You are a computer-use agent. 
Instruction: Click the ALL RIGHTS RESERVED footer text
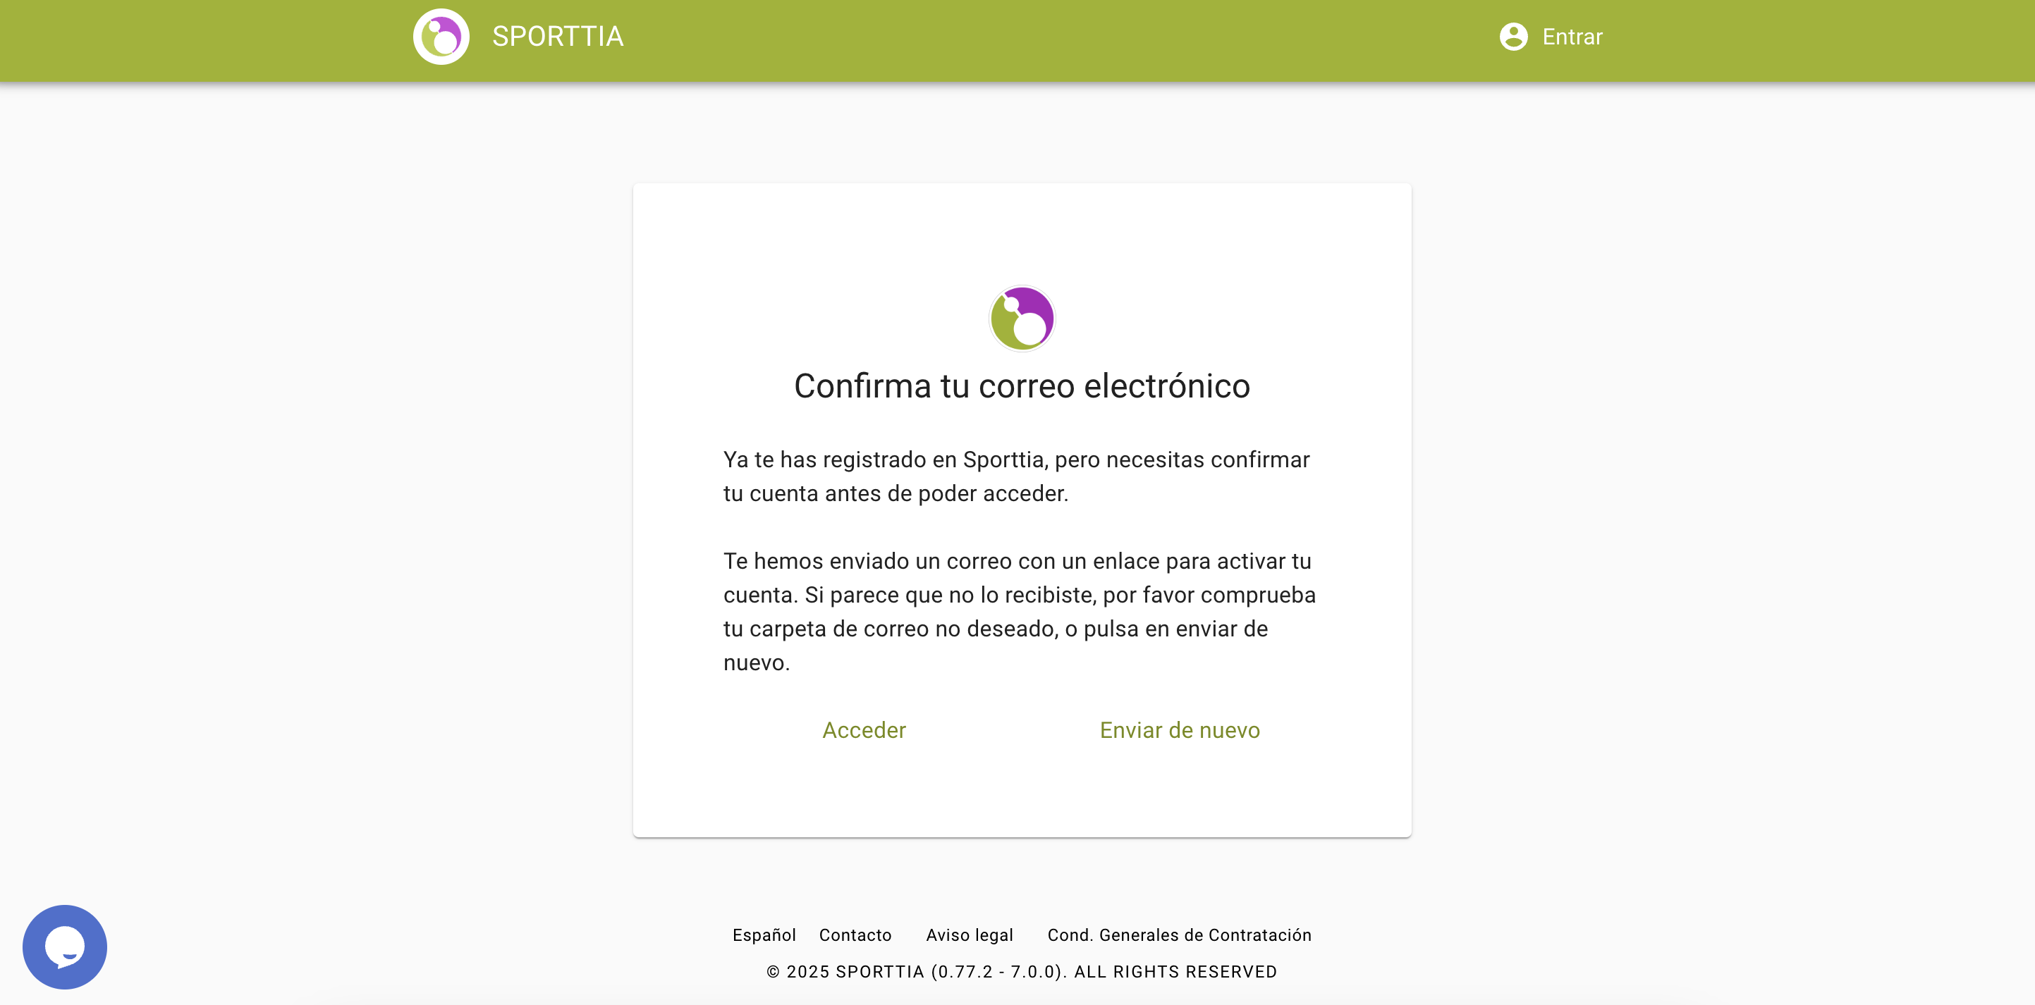(1175, 972)
